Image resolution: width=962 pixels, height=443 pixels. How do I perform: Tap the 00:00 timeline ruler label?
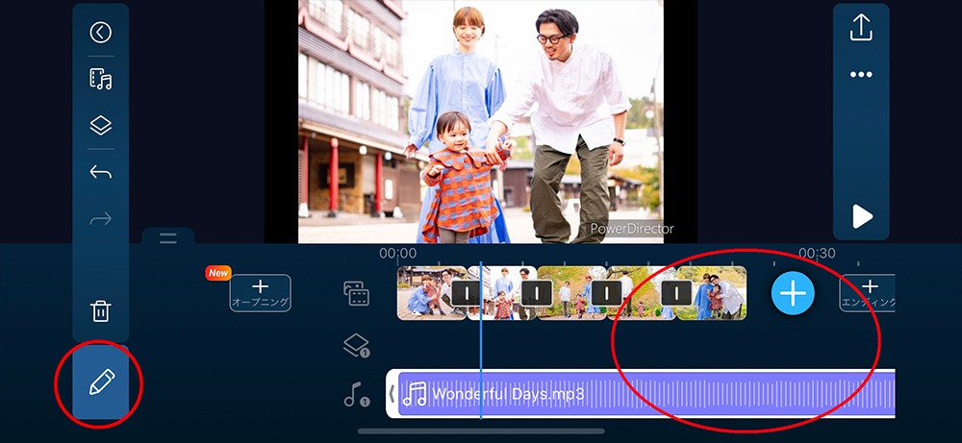coord(397,253)
